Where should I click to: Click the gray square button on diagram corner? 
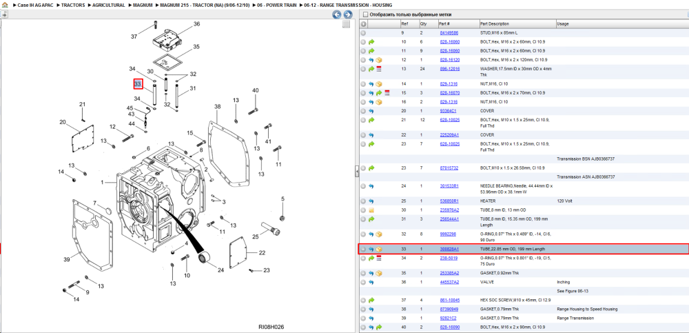pyautogui.click(x=347, y=24)
